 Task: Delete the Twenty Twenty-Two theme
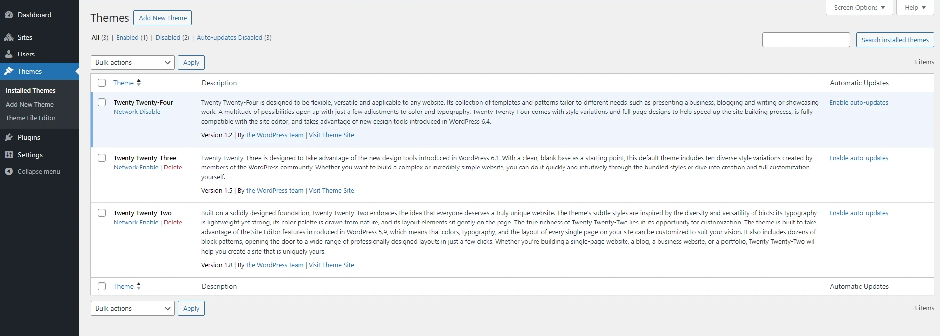click(173, 222)
